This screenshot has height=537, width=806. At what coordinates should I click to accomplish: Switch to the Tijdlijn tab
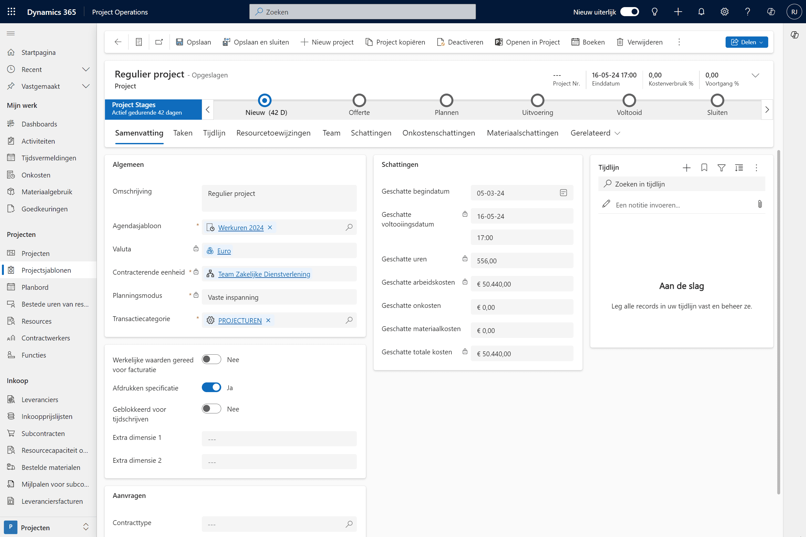click(214, 133)
